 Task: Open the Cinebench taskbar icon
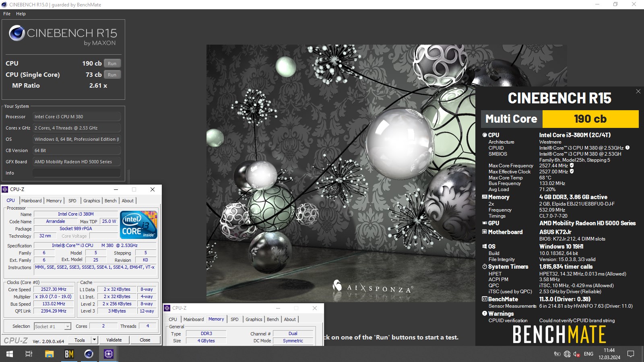pyautogui.click(x=89, y=354)
